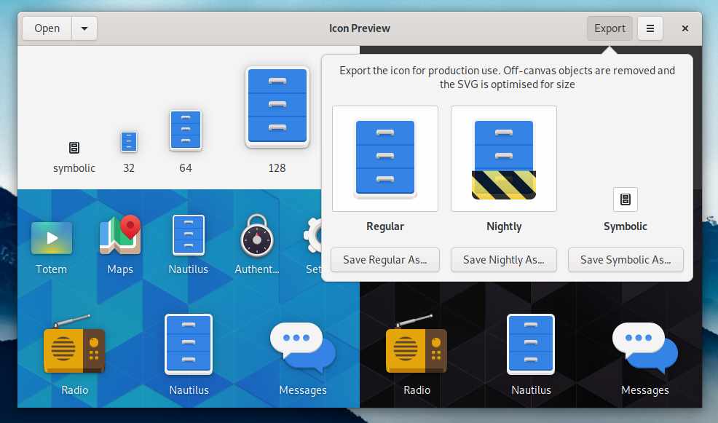Click Save Regular As… button

(385, 260)
